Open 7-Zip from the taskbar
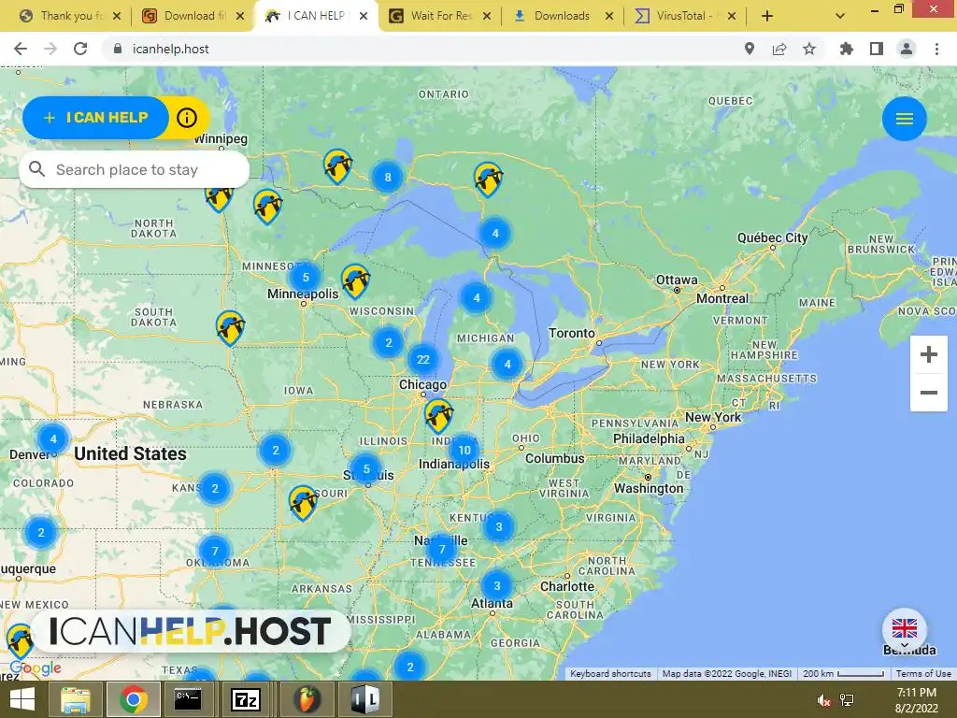Viewport: 957px width, 718px height. 246,699
